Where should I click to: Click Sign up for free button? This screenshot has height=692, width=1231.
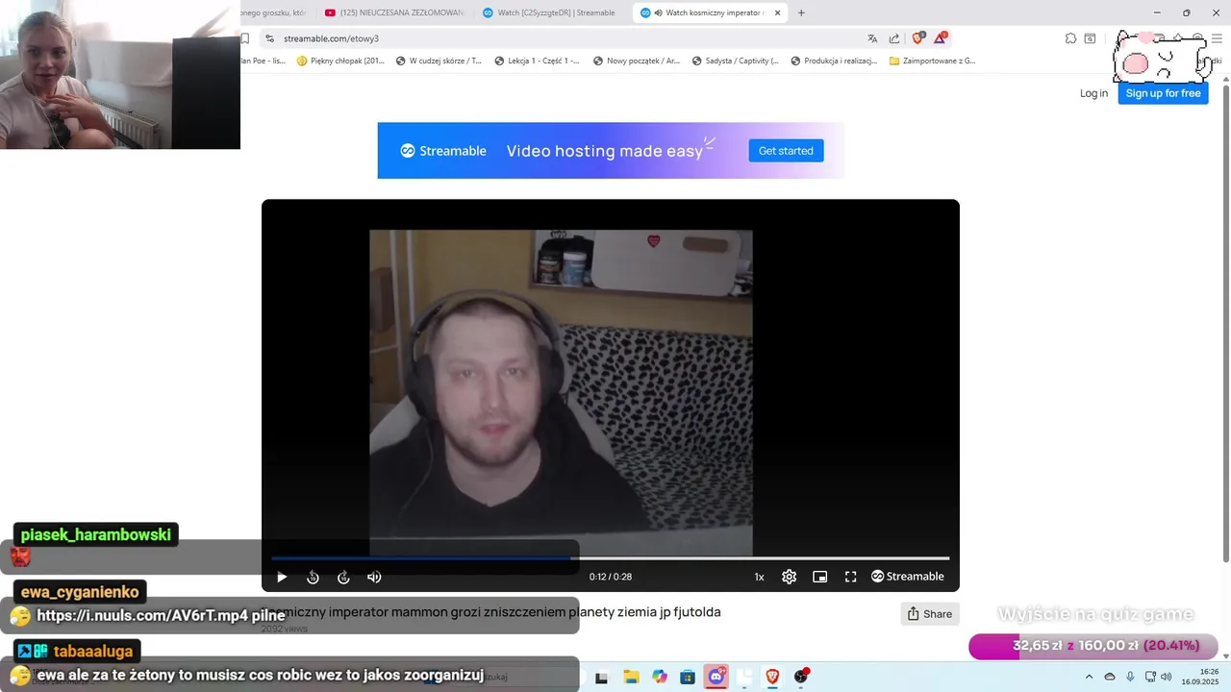coord(1163,93)
